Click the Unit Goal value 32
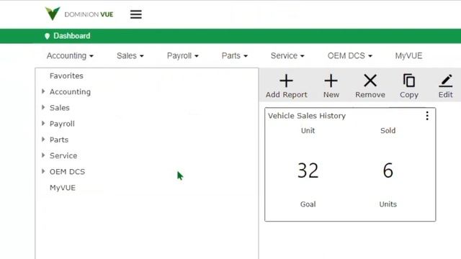This screenshot has width=461, height=259. 308,171
